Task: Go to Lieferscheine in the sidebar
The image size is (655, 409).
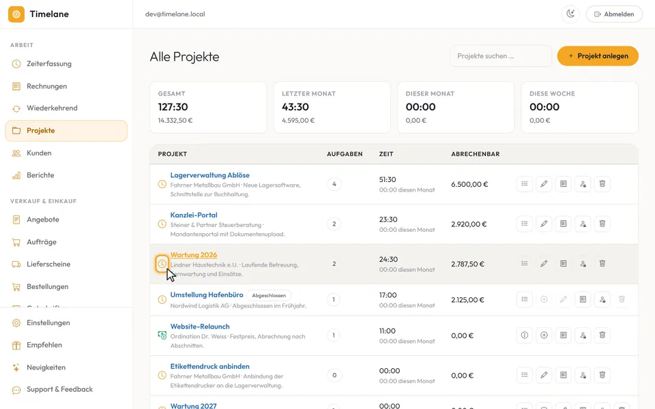Action: coord(66,264)
